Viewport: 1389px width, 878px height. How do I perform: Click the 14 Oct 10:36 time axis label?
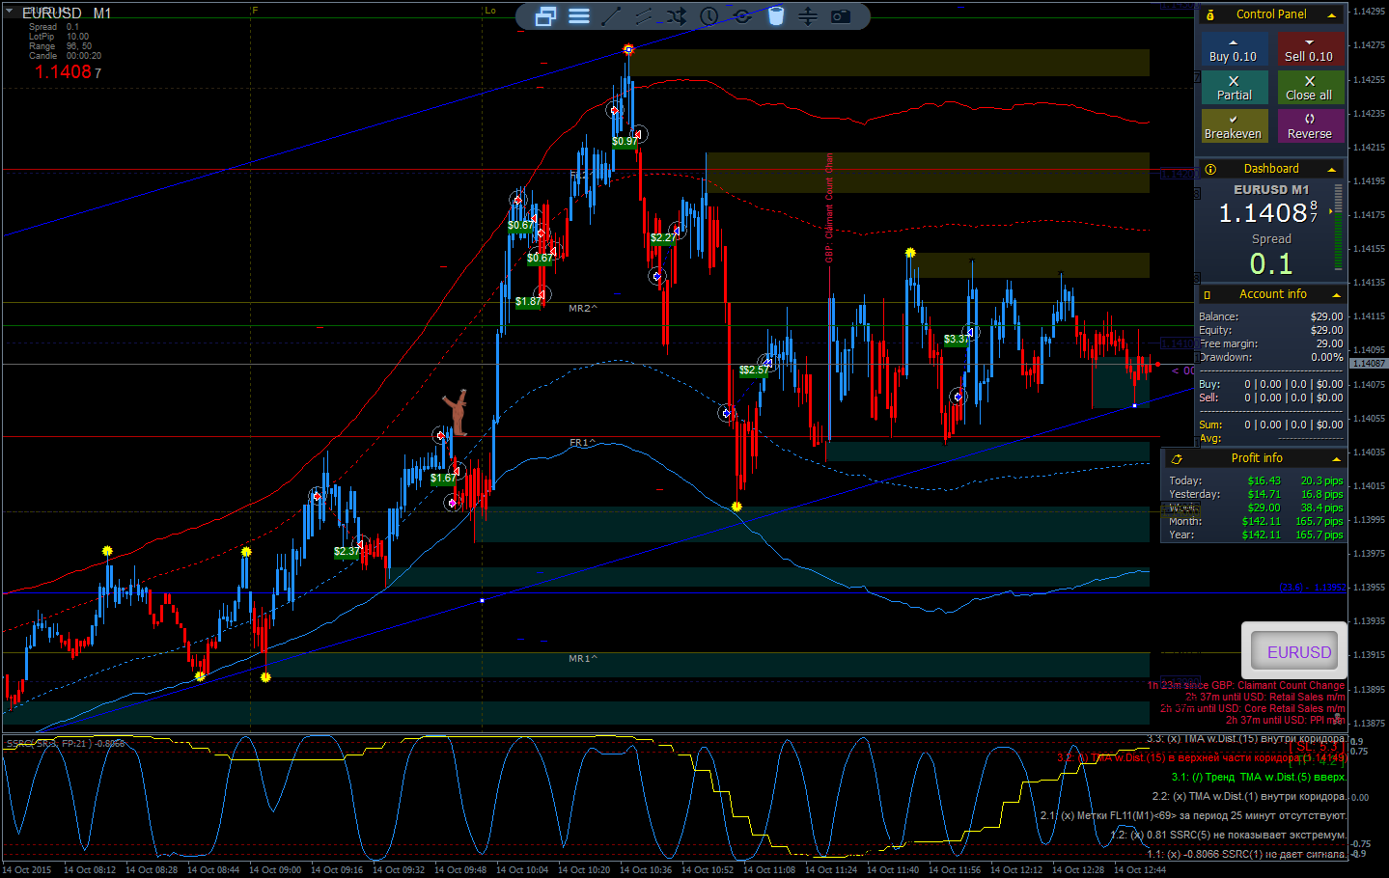pos(646,869)
